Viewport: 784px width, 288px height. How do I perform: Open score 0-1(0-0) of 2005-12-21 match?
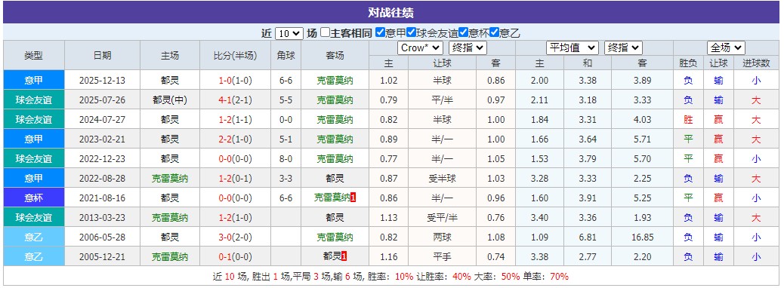(x=235, y=257)
